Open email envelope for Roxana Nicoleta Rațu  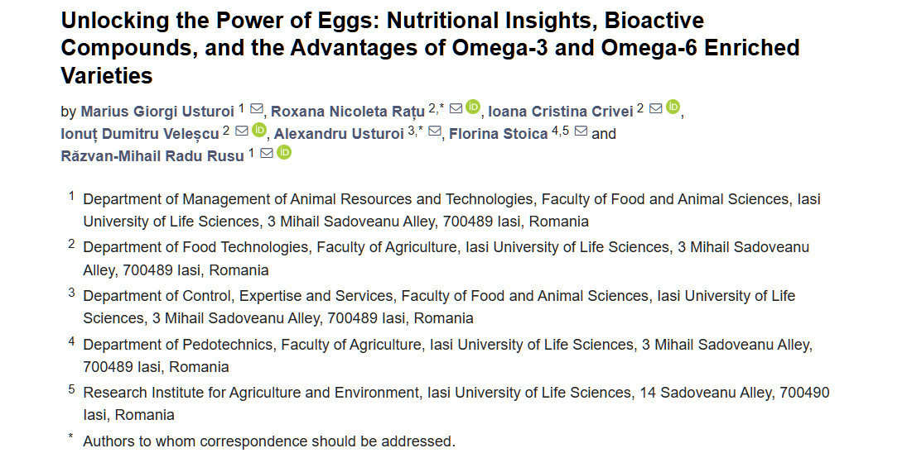coord(456,109)
